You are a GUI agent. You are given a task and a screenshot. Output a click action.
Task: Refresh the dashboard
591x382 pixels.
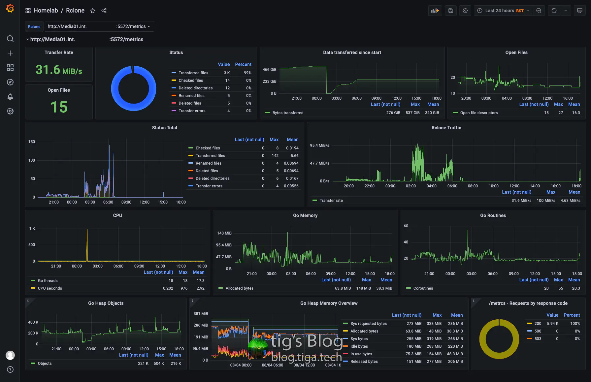pos(554,11)
